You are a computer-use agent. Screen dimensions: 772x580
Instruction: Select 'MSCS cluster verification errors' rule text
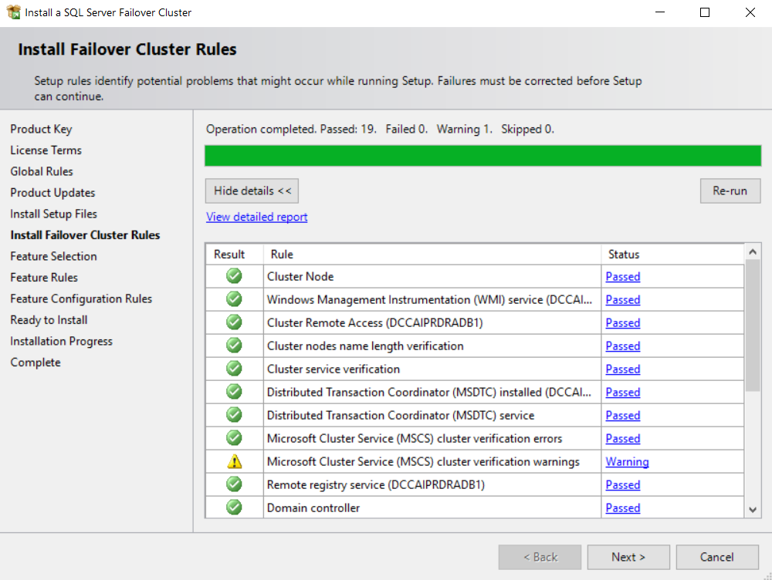pyautogui.click(x=415, y=438)
